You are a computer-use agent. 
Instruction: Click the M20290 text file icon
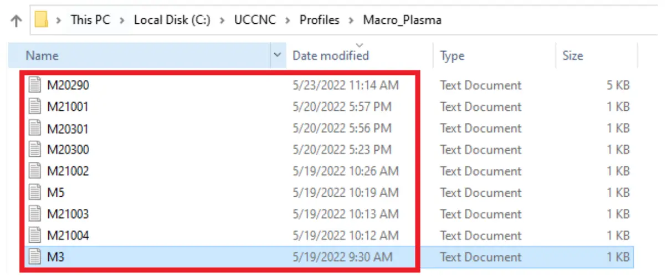click(x=35, y=85)
